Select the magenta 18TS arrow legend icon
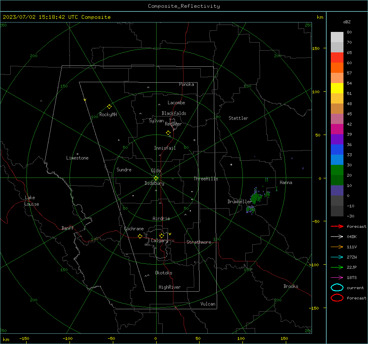 [337, 278]
